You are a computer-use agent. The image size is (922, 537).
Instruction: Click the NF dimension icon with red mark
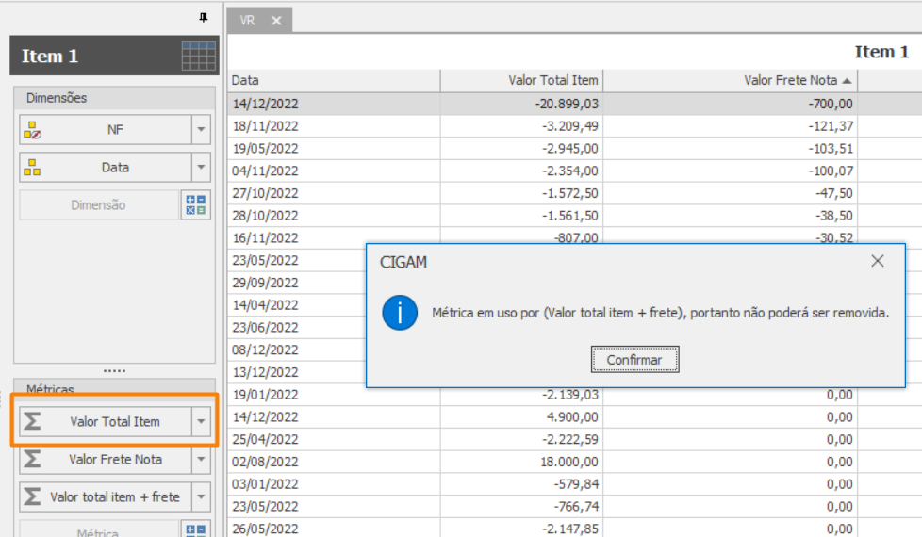pyautogui.click(x=32, y=130)
